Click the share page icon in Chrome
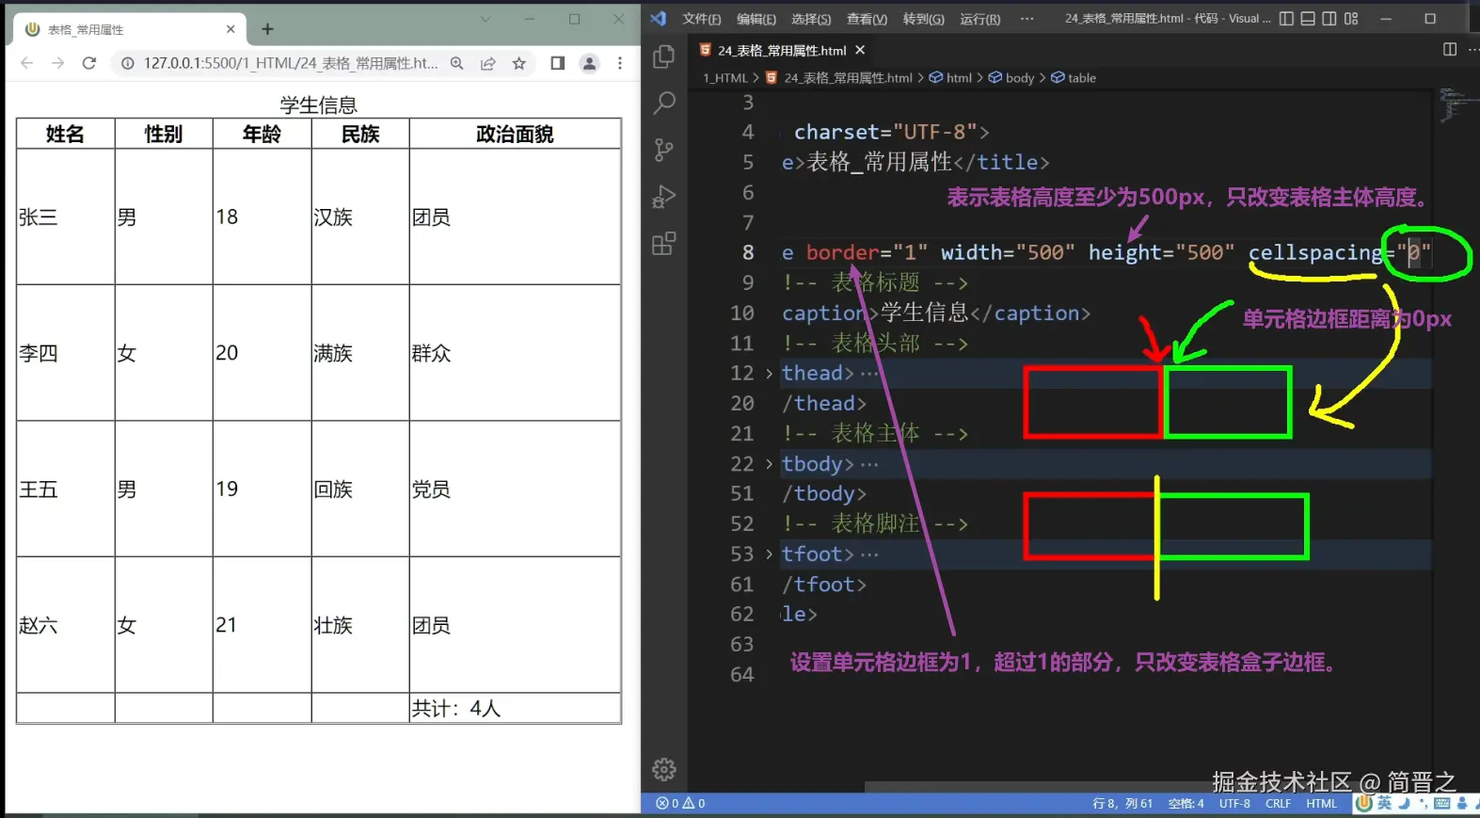 pos(488,63)
